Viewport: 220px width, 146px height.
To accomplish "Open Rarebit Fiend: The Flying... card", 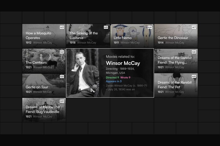I will pyautogui.click(x=176, y=61).
